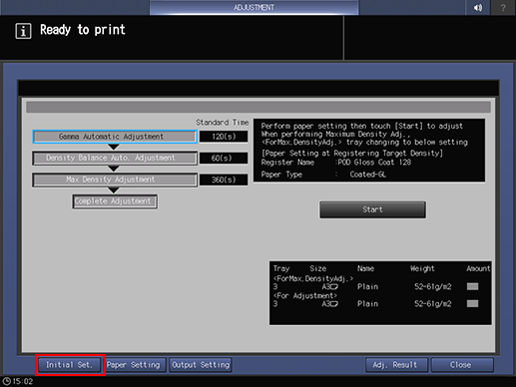
Task: Click A3 paper orientation icon in second tray row
Action: tap(334, 304)
